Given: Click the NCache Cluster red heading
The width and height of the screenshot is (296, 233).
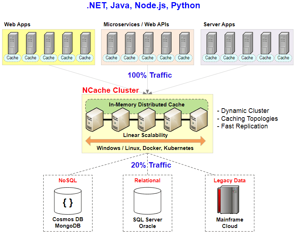Looking at the screenshot, I should point(111,90).
